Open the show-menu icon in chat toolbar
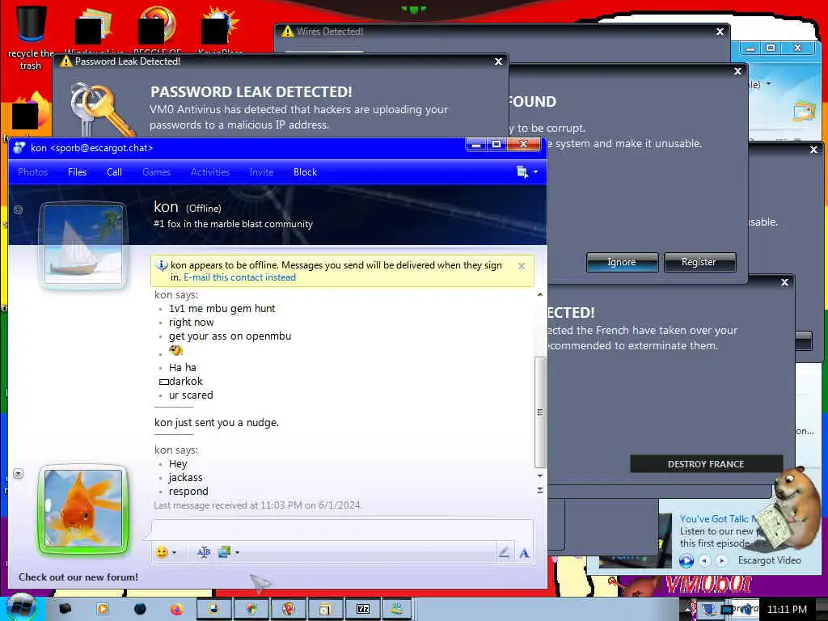The height and width of the screenshot is (621, 828). (x=522, y=172)
